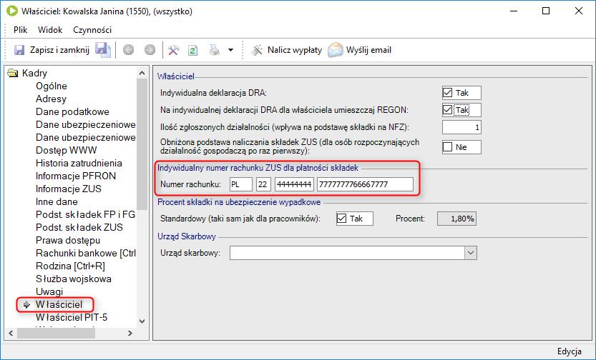Open the Urząd skarbowy dropdown
596x360 pixels.
[471, 253]
